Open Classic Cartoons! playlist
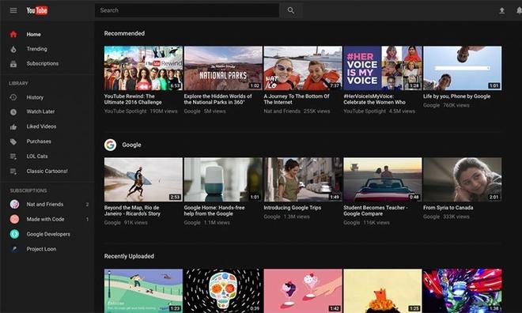 coord(47,171)
